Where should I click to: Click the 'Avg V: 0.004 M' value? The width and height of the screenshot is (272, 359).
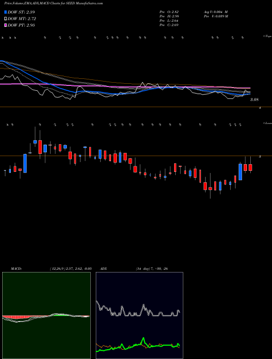coord(215,12)
